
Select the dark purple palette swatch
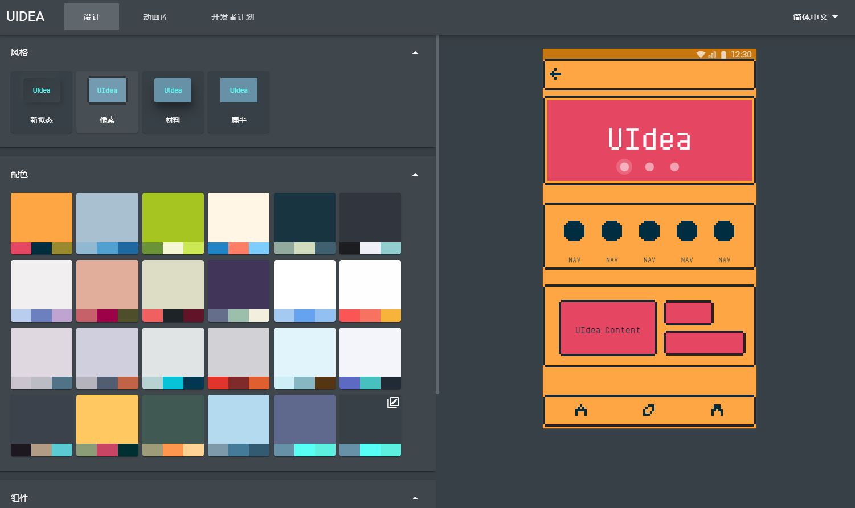[239, 291]
